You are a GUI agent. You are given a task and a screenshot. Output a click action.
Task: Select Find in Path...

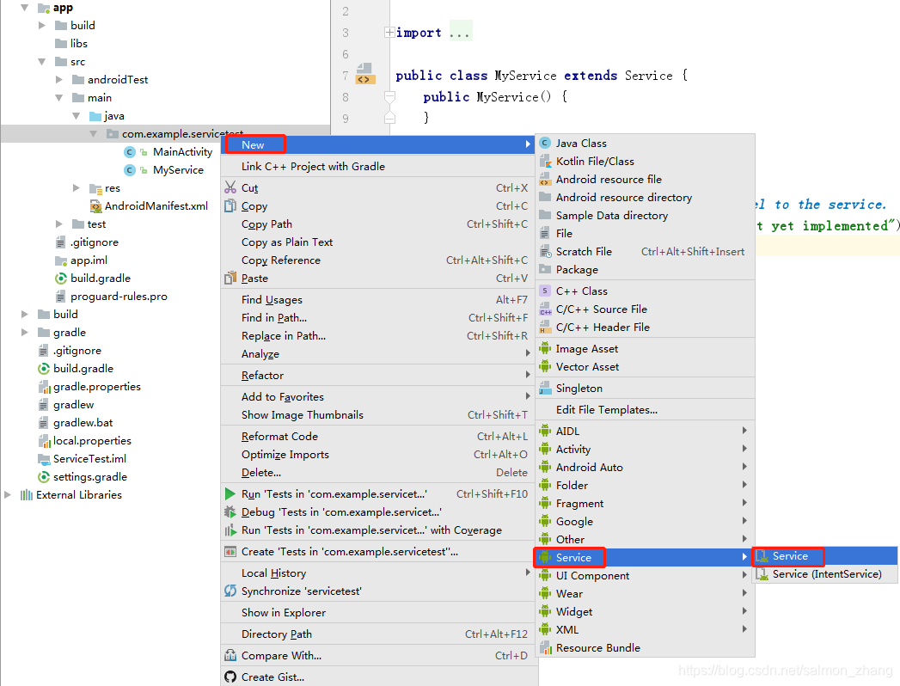tap(377, 317)
